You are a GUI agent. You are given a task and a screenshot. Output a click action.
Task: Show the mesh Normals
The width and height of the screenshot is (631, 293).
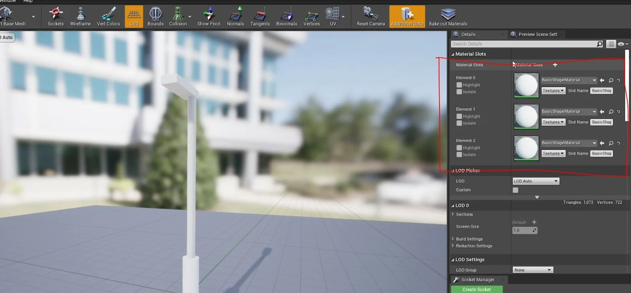tap(236, 17)
